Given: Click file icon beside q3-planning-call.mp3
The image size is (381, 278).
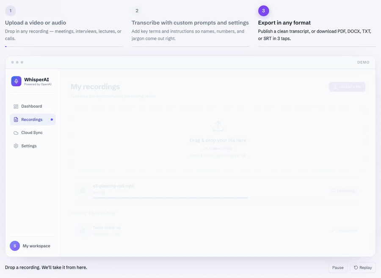Looking at the screenshot, I should (83, 191).
